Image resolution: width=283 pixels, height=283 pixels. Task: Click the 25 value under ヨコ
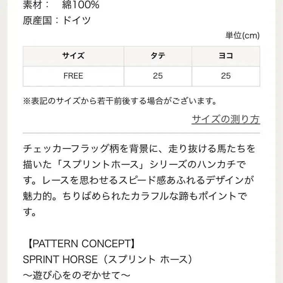point(226,76)
